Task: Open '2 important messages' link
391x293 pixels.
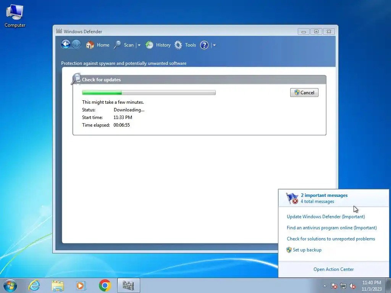Action: (324, 195)
